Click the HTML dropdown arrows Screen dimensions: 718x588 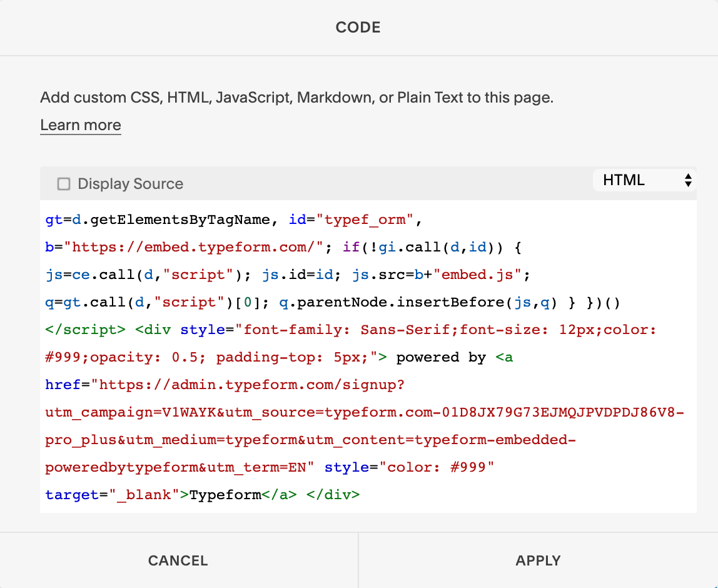click(688, 180)
